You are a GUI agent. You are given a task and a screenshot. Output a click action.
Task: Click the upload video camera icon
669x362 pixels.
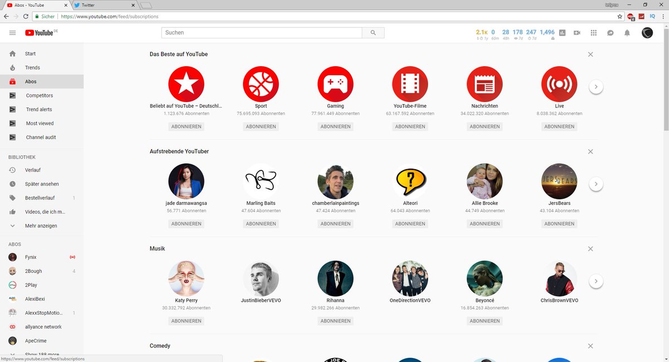(577, 33)
